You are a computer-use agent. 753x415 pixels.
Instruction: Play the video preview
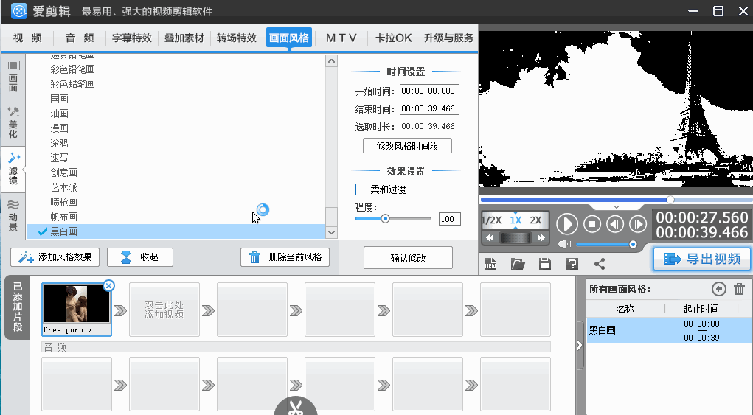(567, 224)
